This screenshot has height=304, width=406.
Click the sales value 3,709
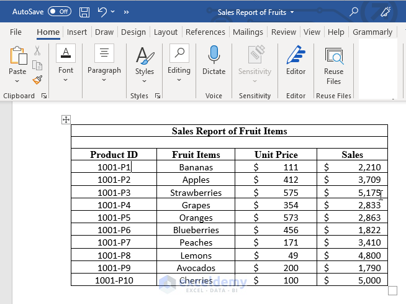pos(369,180)
